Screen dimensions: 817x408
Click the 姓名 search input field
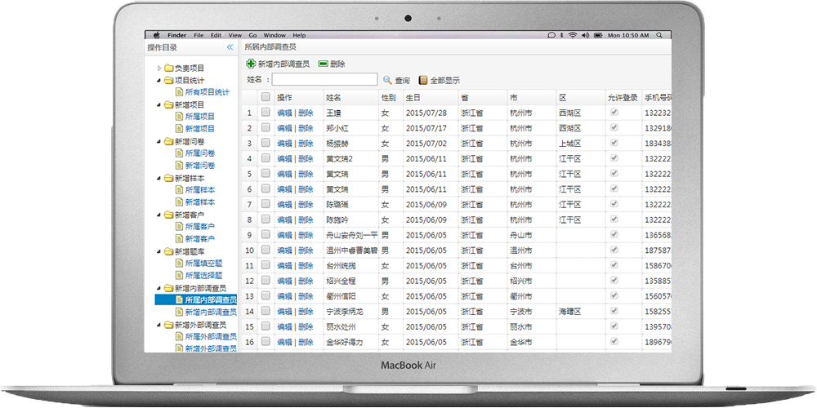coord(324,80)
